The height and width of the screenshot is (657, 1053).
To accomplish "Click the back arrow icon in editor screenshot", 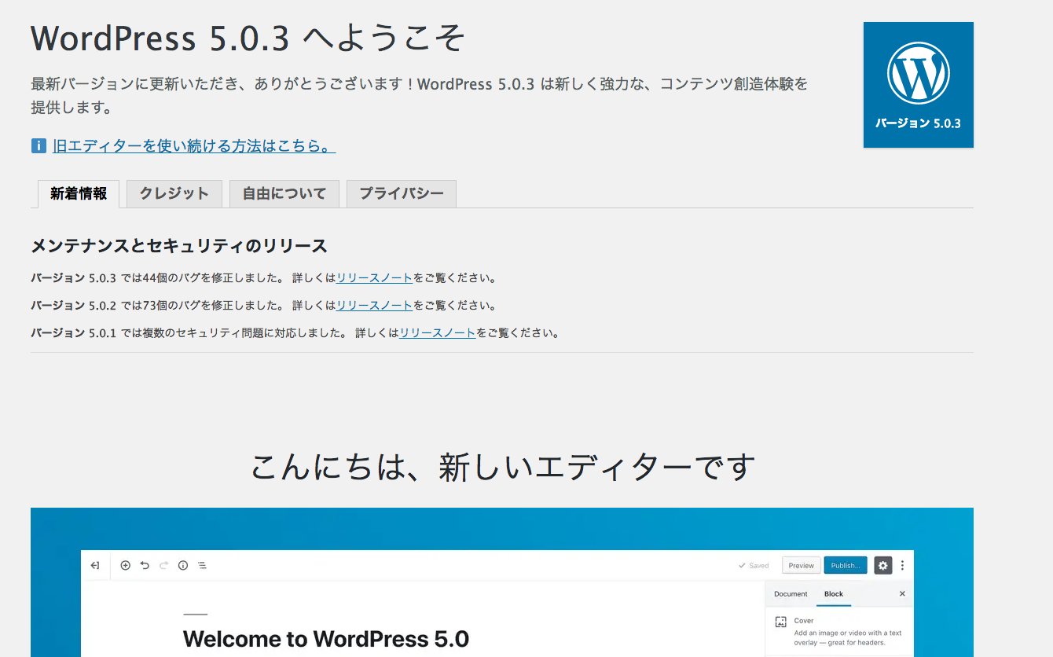I will click(95, 565).
